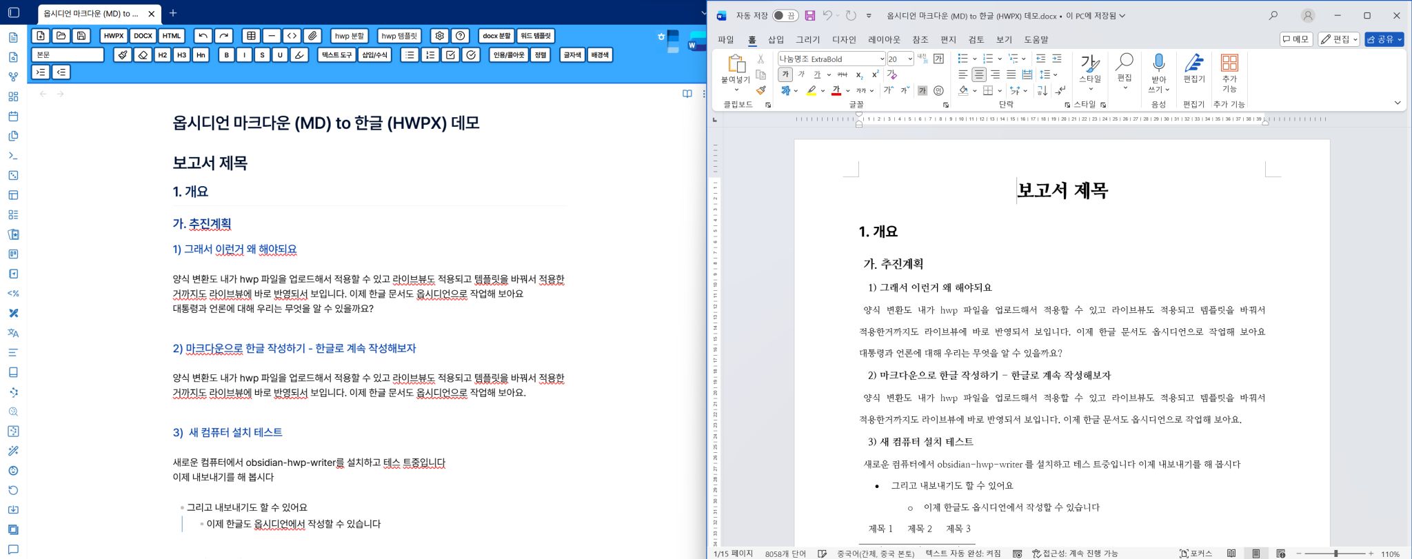
Task: Toggle bold B in Obsidian toolbar
Action: click(x=226, y=54)
